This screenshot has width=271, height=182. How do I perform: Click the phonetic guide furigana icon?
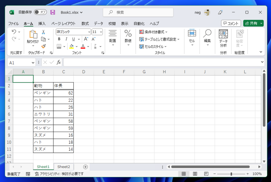[x=95, y=46]
